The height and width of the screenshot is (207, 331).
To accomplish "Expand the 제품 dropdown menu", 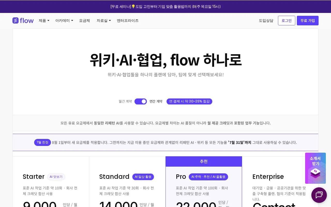I will pos(44,20).
